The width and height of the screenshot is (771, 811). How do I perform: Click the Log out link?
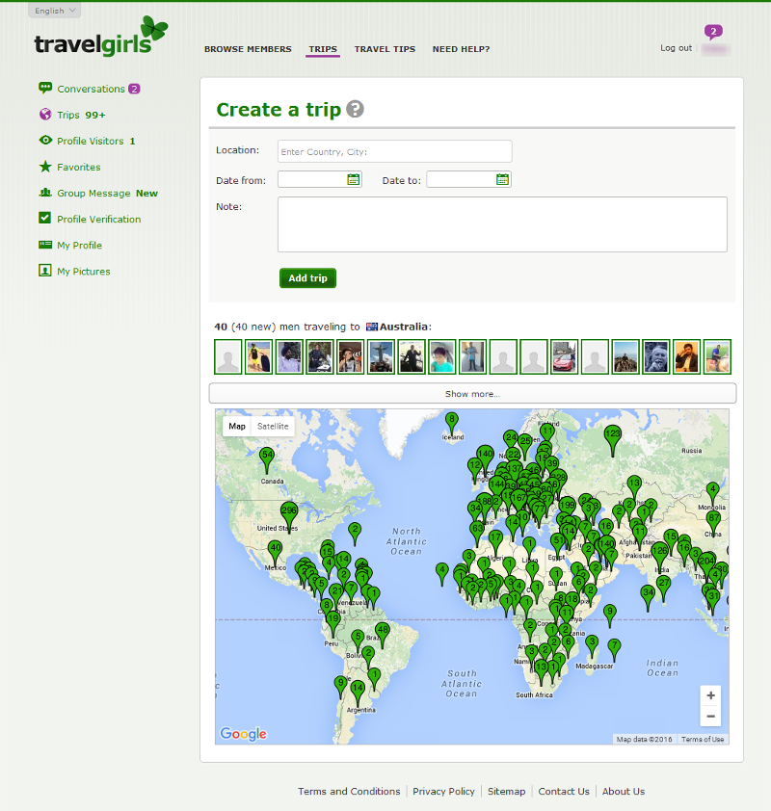(676, 48)
